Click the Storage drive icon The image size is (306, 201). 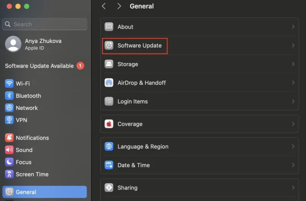pos(109,64)
